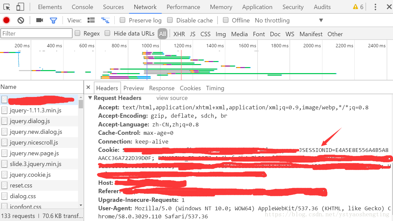Enable Regex filter checkbox

pos(78,33)
